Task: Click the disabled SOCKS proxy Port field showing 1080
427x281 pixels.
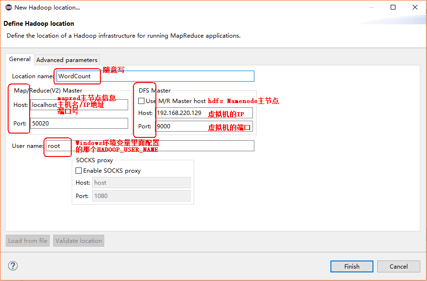Action: 141,196
